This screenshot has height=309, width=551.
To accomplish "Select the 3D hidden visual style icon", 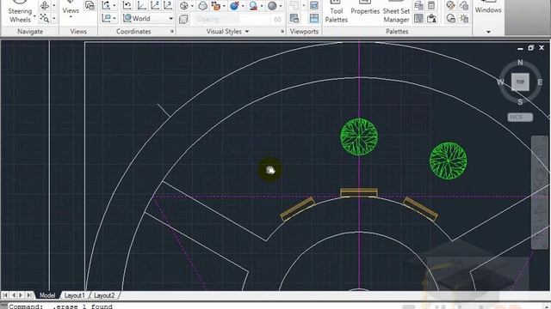I will coord(203,6).
